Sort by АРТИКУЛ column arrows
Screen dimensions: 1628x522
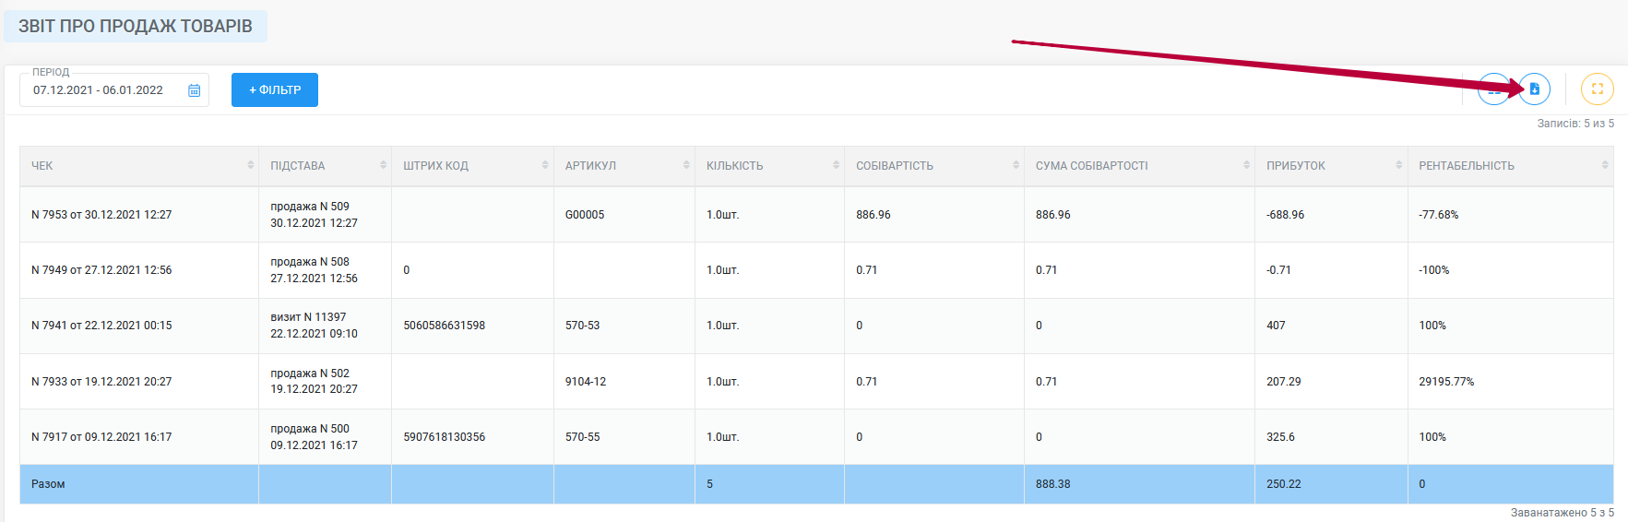[x=686, y=165]
